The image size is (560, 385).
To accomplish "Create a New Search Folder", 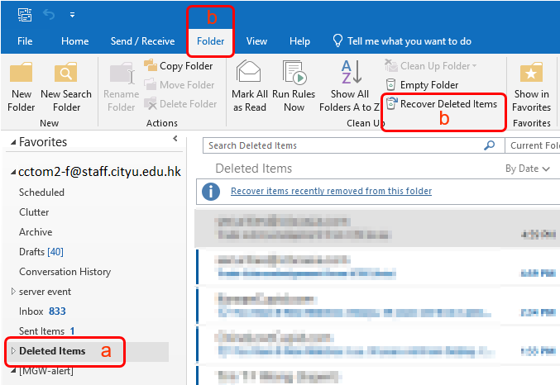I will (x=66, y=74).
